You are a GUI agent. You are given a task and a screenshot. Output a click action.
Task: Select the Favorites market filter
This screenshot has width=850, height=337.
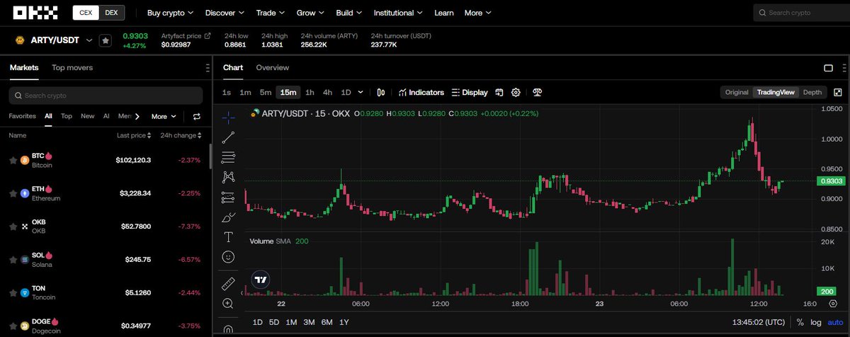(x=23, y=116)
